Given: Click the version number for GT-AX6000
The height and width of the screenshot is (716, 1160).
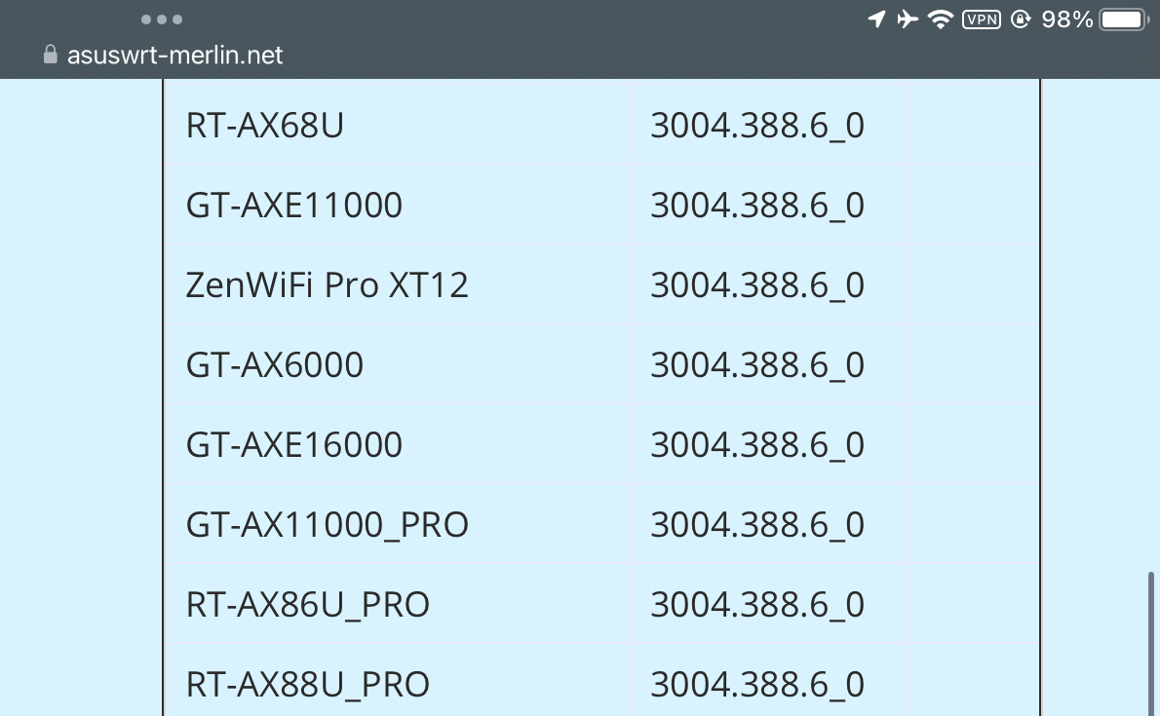Looking at the screenshot, I should tap(757, 365).
